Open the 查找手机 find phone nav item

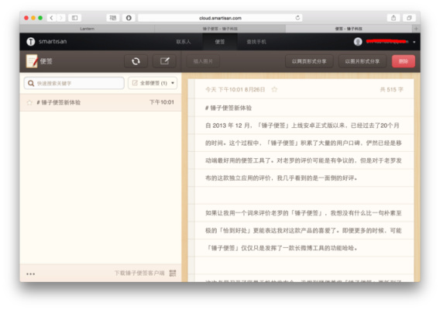click(256, 42)
